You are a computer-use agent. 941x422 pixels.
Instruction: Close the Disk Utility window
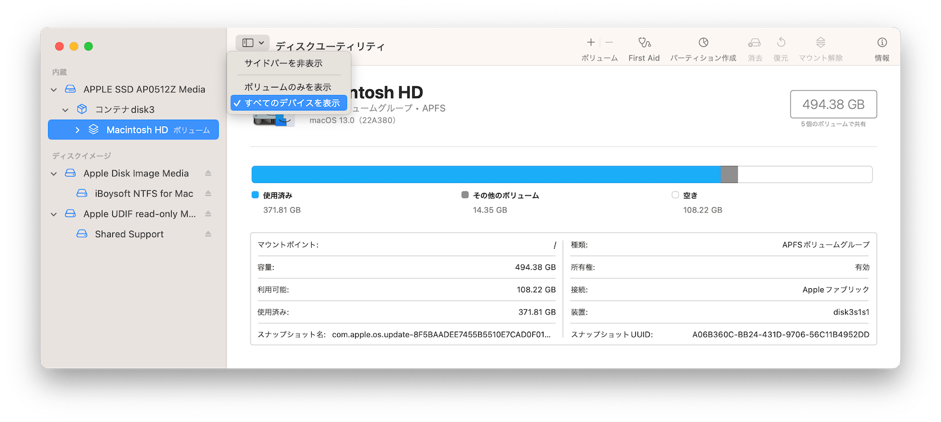point(59,46)
